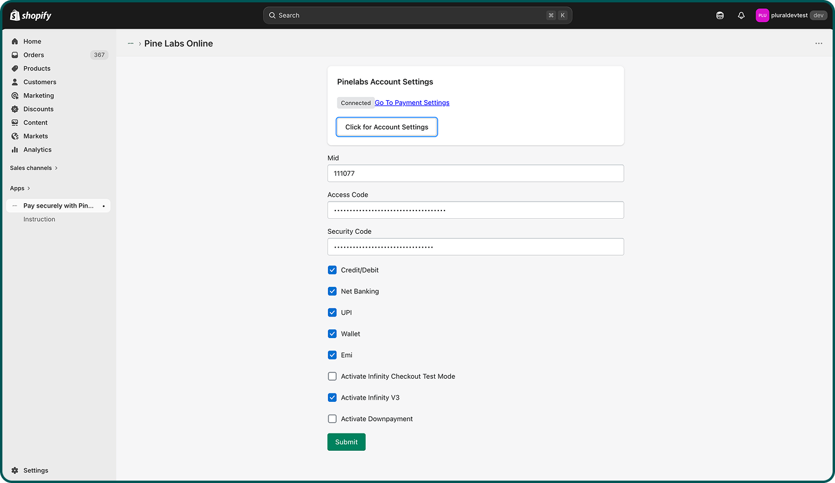835x483 pixels.
Task: Expand the Apps section
Action: (x=20, y=188)
